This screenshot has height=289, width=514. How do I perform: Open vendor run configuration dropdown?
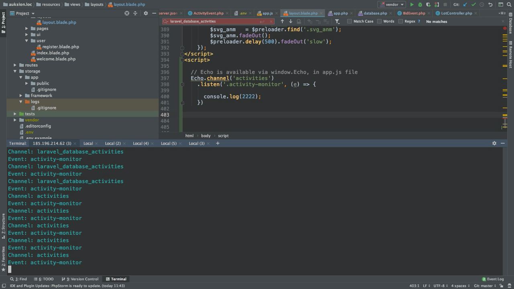coord(392,4)
